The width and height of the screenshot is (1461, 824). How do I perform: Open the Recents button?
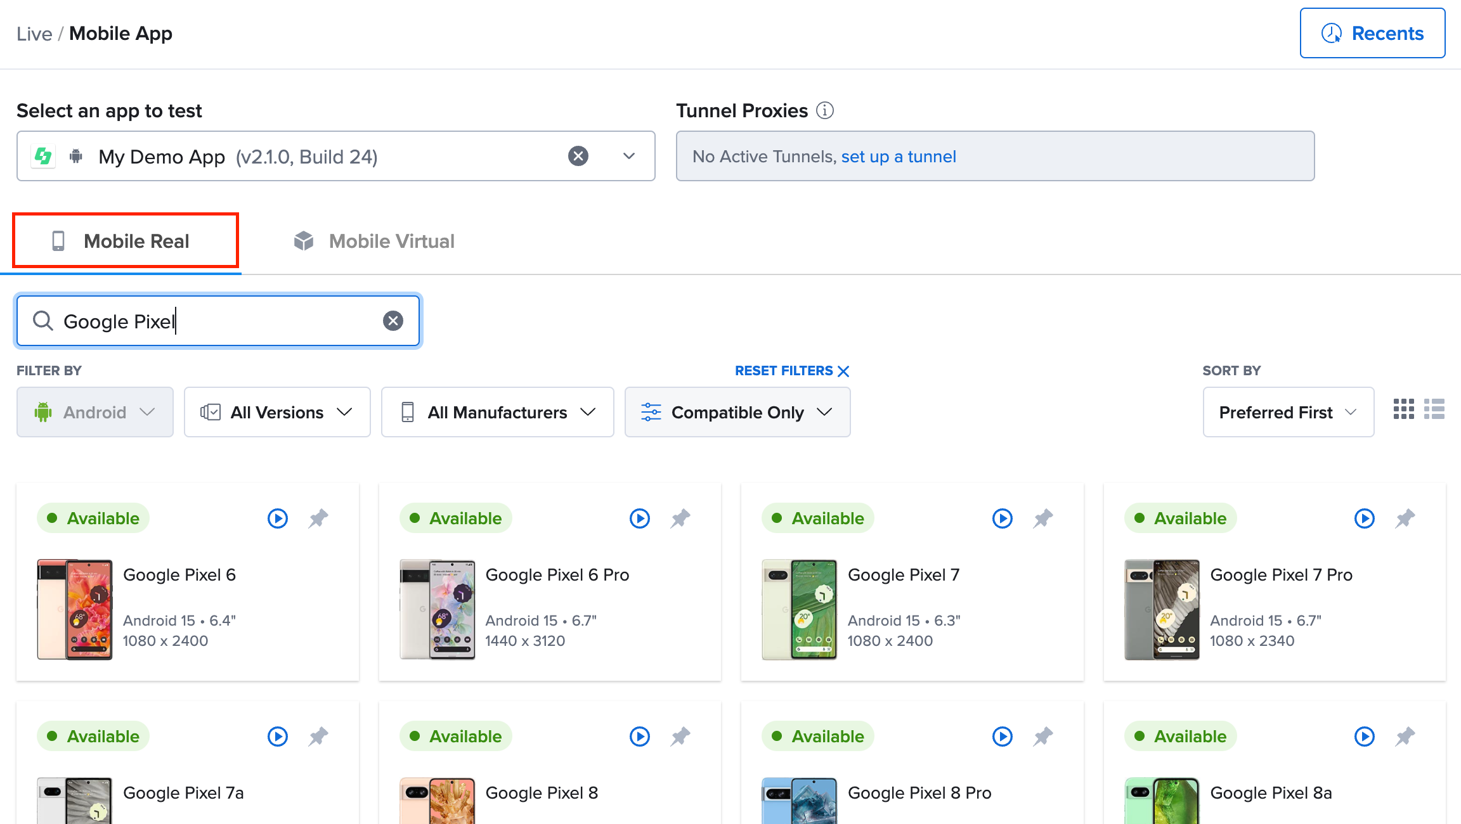1372,33
